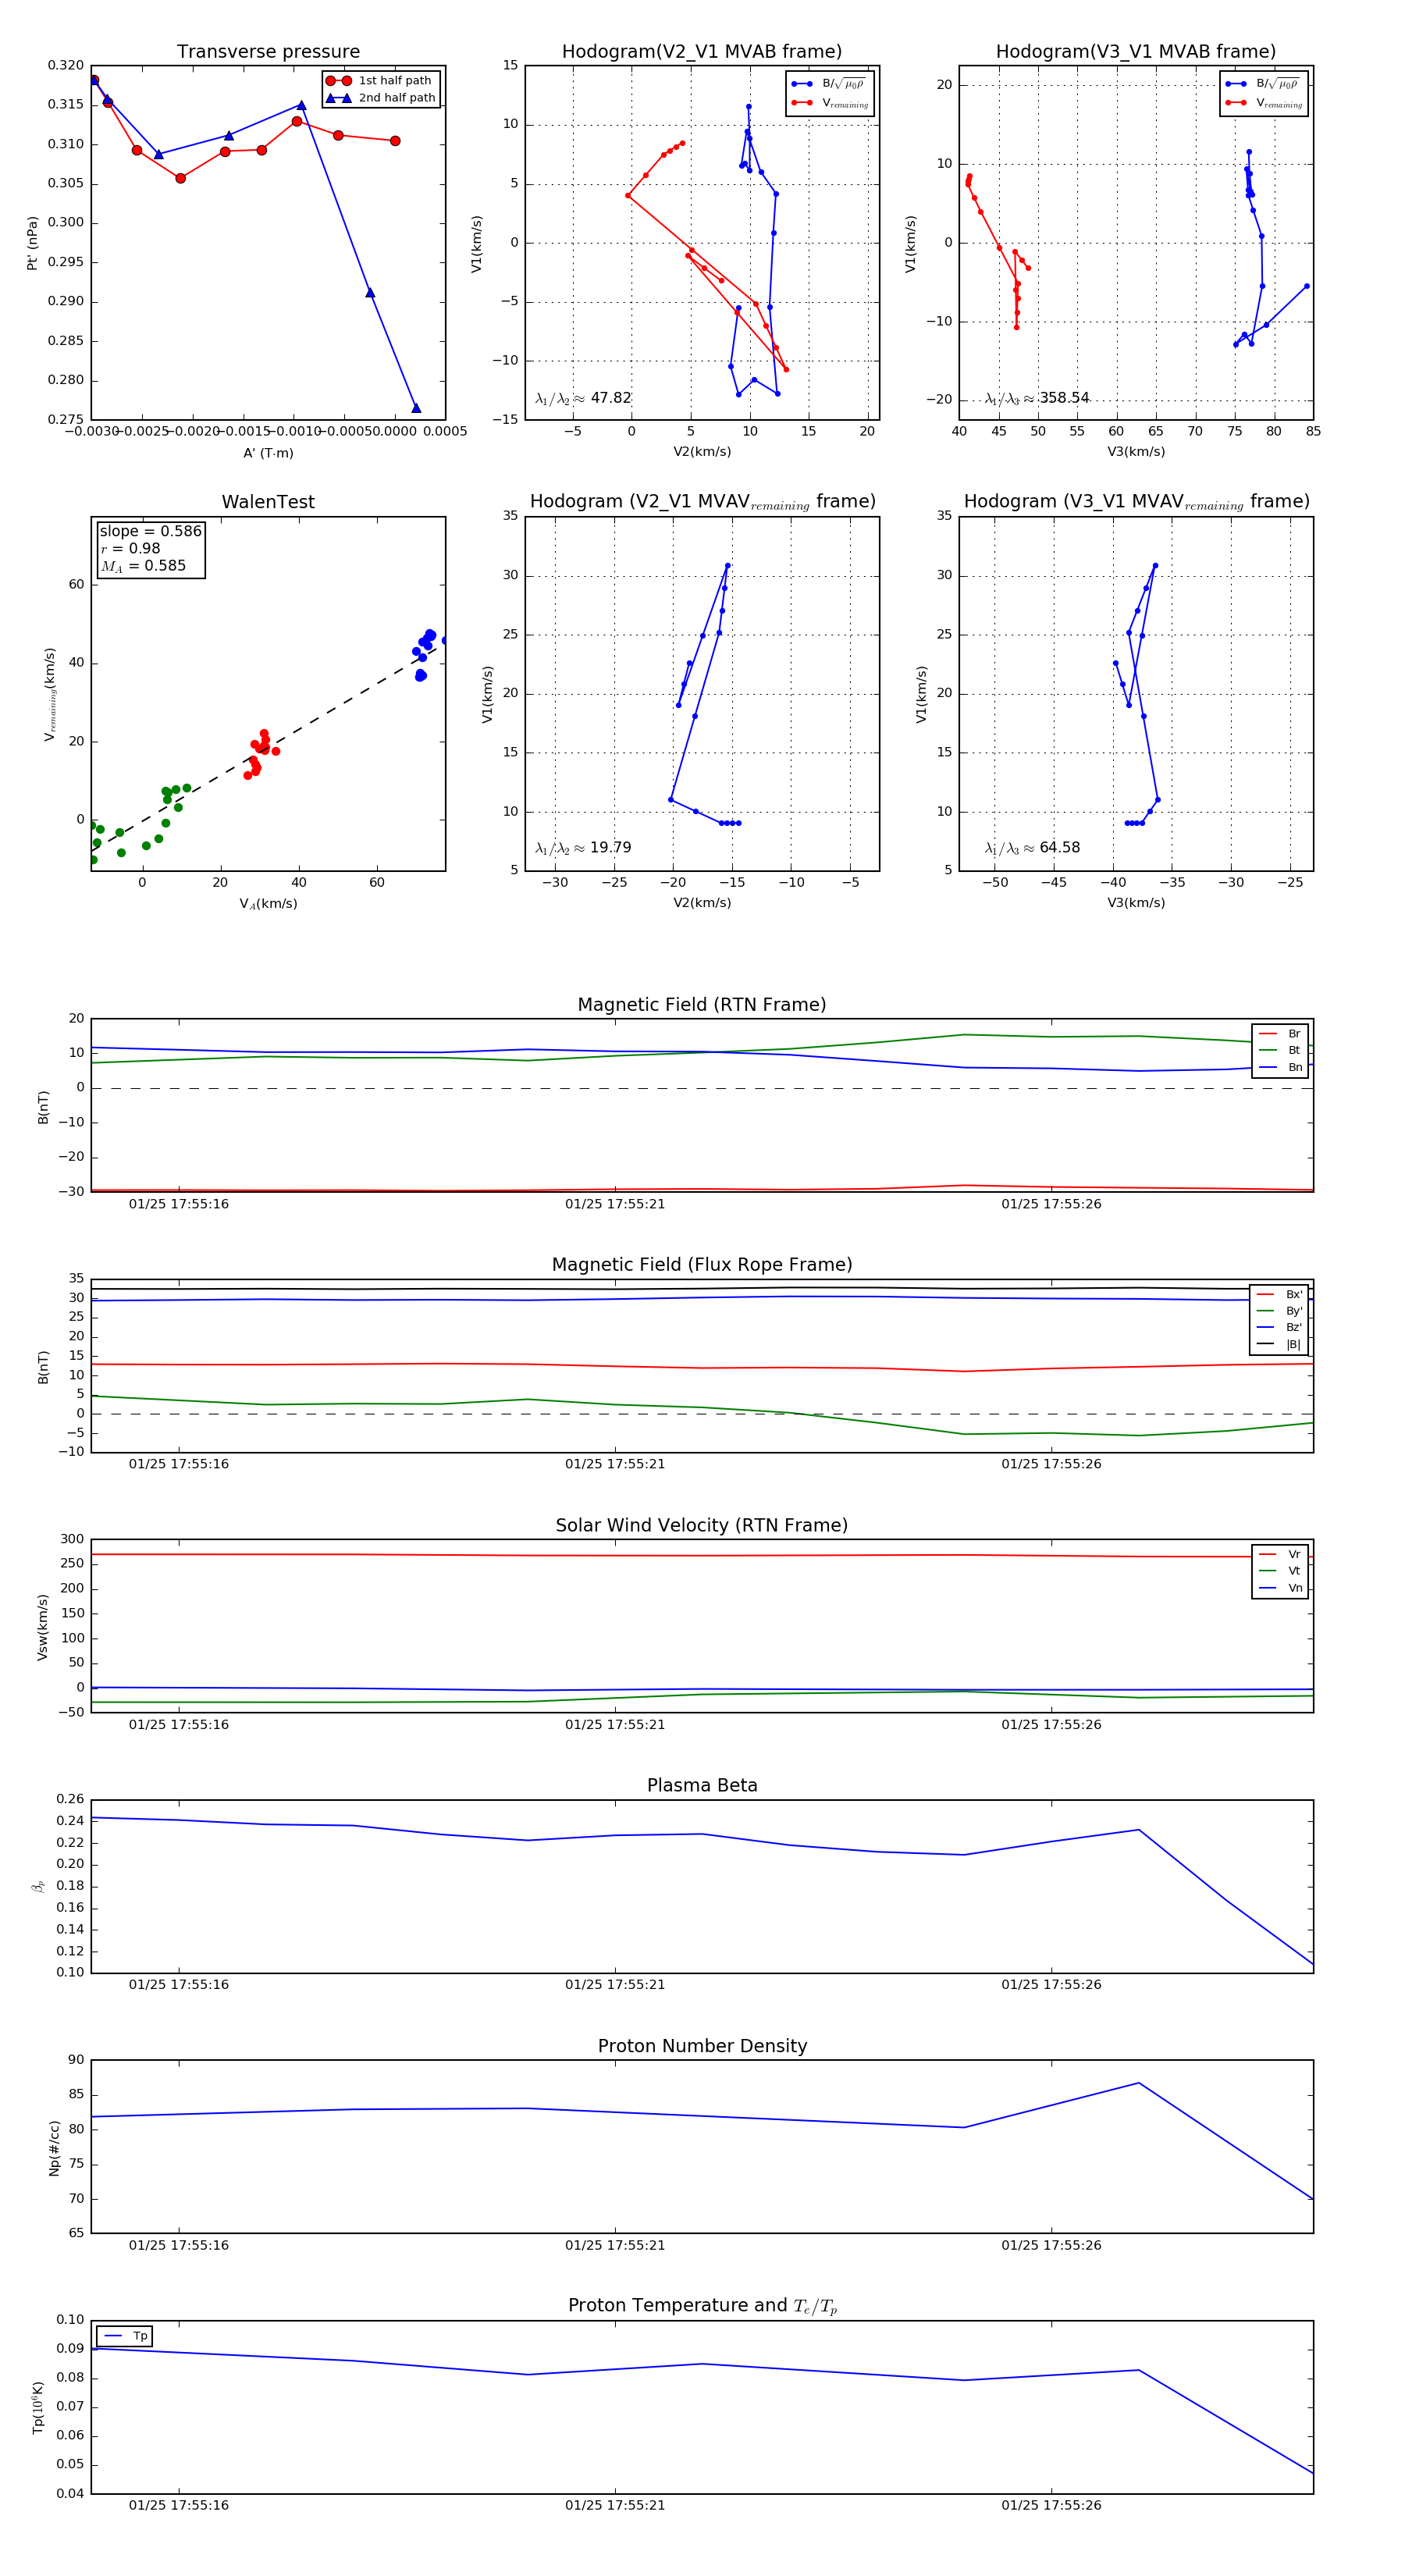Click the βp y-axis label of Plasma Beta
The image size is (1405, 2576).
pyautogui.click(x=38, y=1886)
